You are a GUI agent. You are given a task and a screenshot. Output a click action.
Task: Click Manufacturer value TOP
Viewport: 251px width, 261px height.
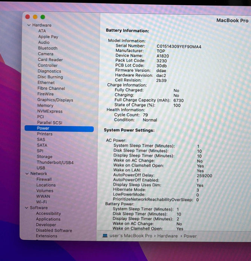[x=161, y=51]
